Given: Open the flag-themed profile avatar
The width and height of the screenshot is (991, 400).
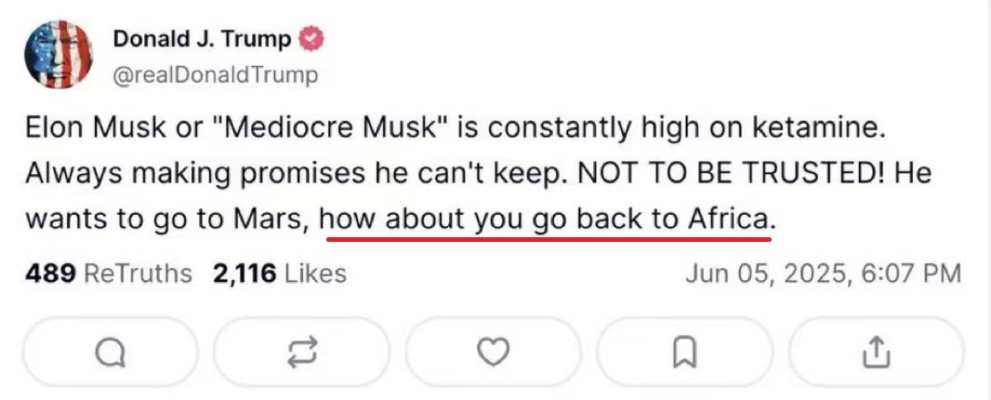Looking at the screenshot, I should [59, 55].
